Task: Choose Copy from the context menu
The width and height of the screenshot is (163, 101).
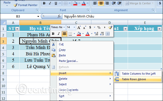Action: 82,50
